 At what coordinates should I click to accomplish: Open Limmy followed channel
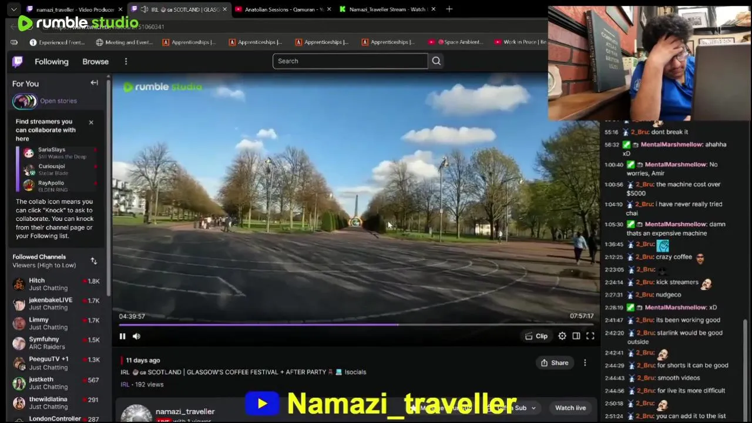click(56, 324)
